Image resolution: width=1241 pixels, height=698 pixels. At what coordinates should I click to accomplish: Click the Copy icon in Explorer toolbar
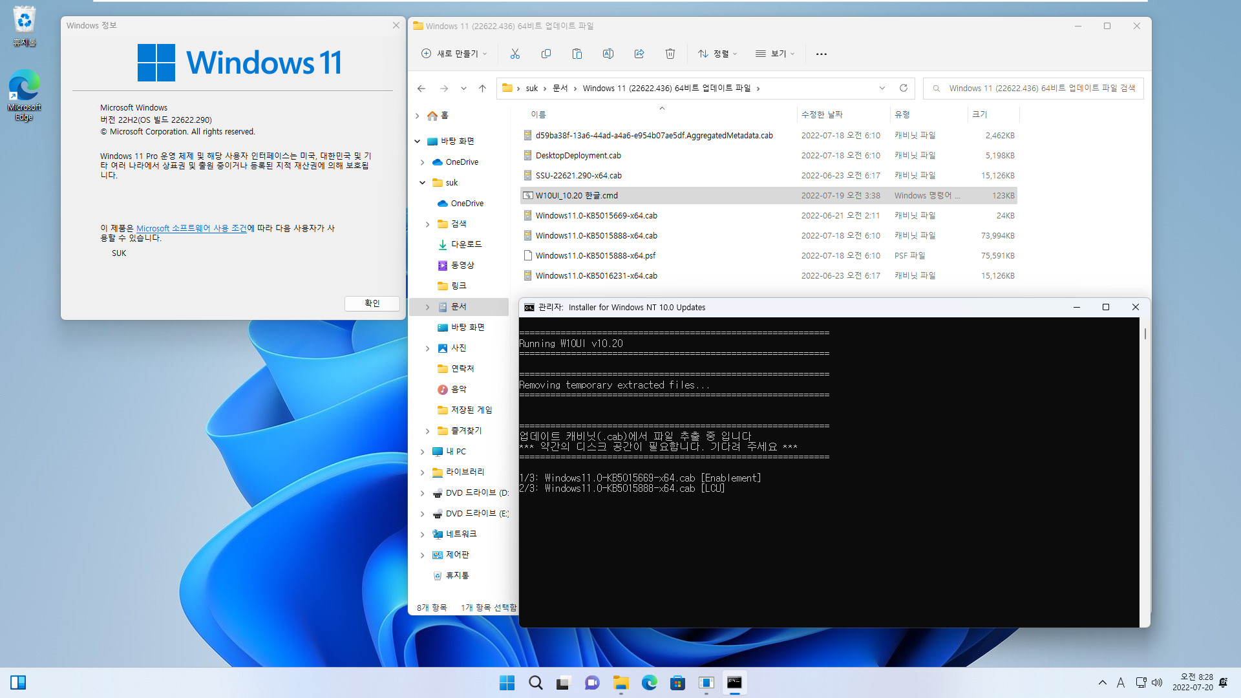pyautogui.click(x=546, y=54)
